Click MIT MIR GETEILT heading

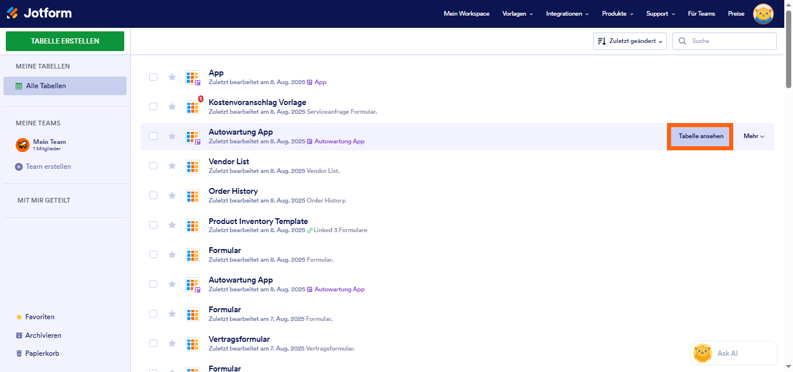click(44, 200)
